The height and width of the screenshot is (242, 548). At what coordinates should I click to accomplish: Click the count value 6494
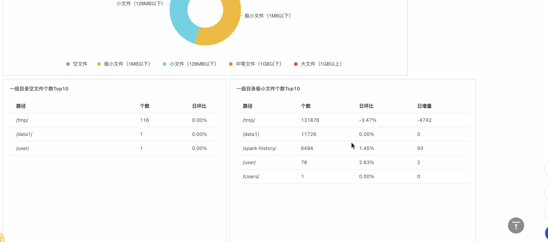(307, 148)
